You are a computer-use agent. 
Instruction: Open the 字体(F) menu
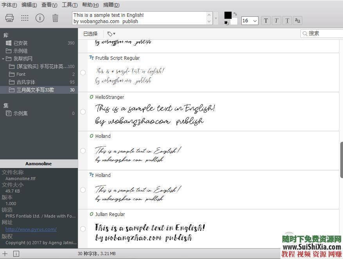(x=9, y=5)
